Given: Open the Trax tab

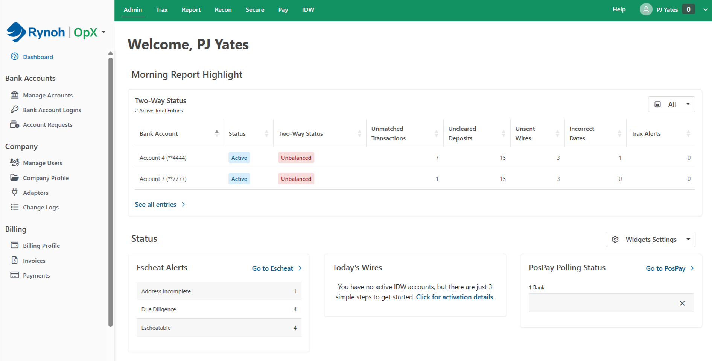Looking at the screenshot, I should (162, 10).
